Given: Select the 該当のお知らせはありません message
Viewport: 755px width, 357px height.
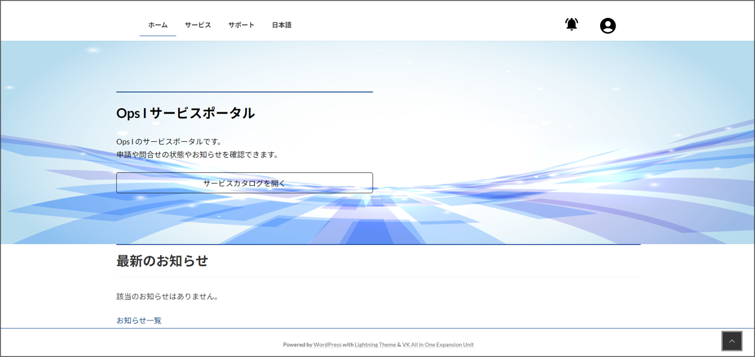Looking at the screenshot, I should click(x=168, y=296).
